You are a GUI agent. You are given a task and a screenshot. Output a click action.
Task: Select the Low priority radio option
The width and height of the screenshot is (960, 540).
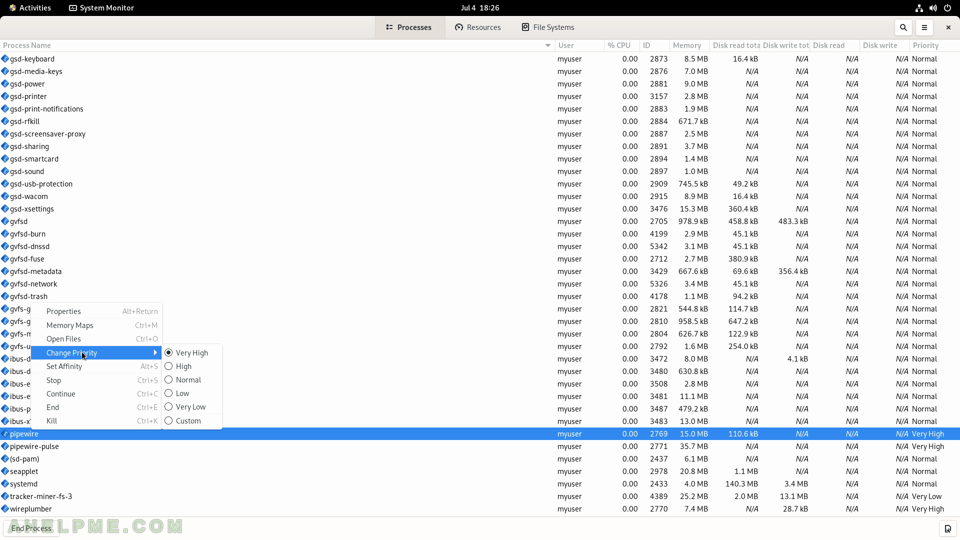click(x=168, y=393)
